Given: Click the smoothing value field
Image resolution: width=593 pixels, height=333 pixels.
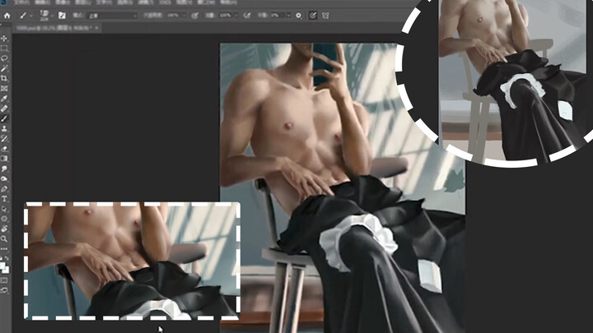Looking at the screenshot, I should coord(278,16).
